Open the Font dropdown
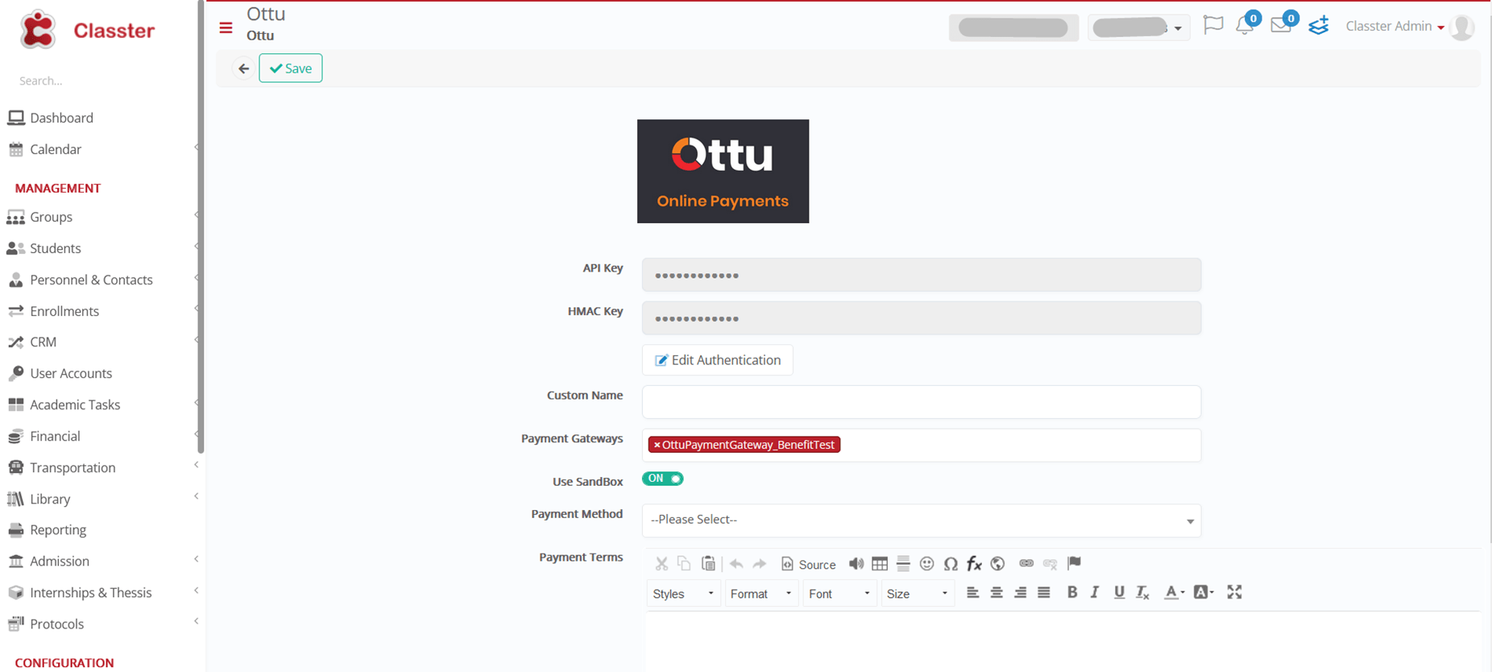The height and width of the screenshot is (672, 1492). (x=839, y=594)
